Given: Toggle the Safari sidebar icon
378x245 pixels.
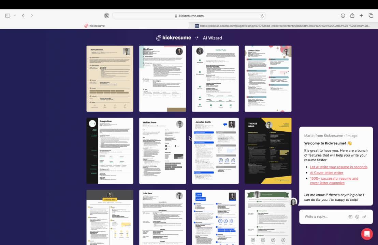Looking at the screenshot, I should tap(8, 16).
